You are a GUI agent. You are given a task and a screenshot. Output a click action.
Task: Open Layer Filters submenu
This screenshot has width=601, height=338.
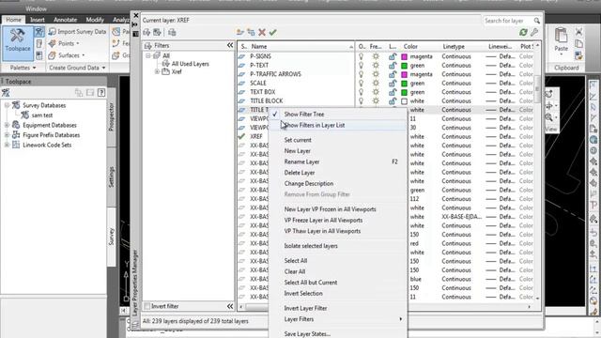(x=338, y=319)
